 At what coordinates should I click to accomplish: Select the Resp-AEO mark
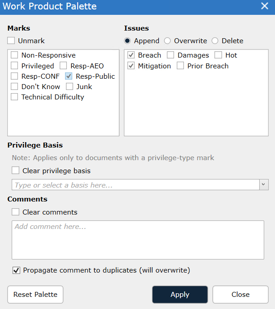click(x=63, y=66)
